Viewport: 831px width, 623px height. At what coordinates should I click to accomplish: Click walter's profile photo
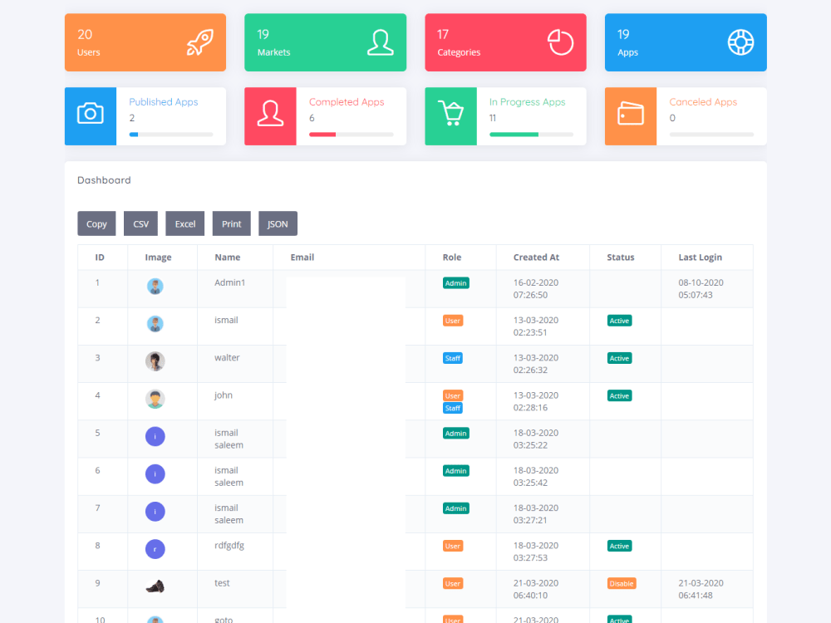tap(155, 361)
